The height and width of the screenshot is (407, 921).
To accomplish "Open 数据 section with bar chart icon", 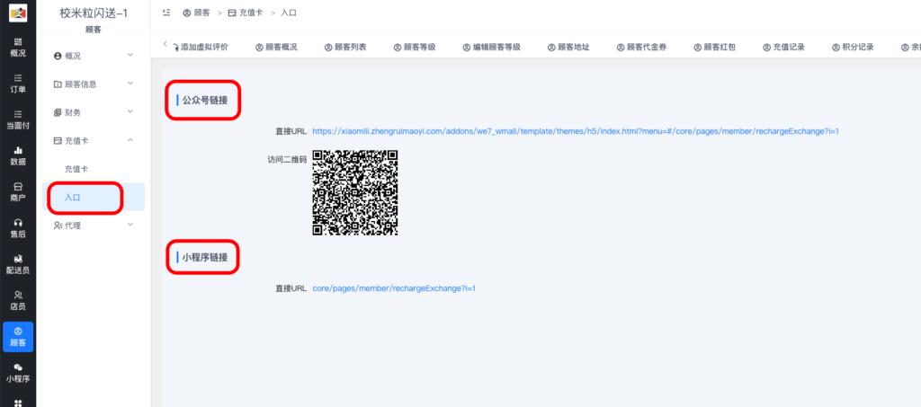I will point(18,156).
